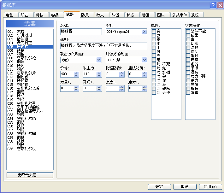The width and height of the screenshot is (224, 193).
Task: Switch to the 队伍 tab
Action: click(x=117, y=15)
